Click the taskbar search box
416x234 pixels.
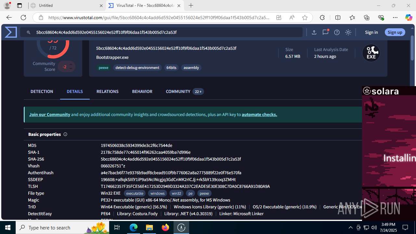click(62, 227)
